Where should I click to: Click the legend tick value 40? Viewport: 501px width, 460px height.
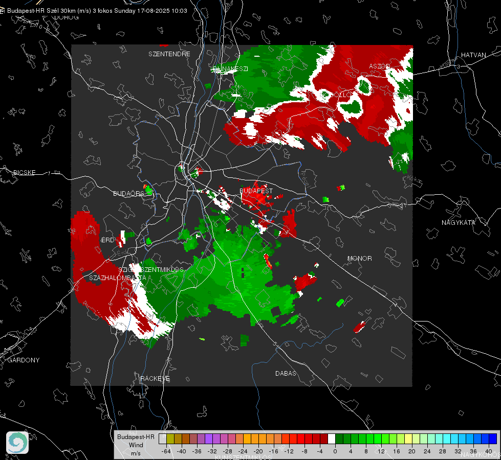click(488, 451)
